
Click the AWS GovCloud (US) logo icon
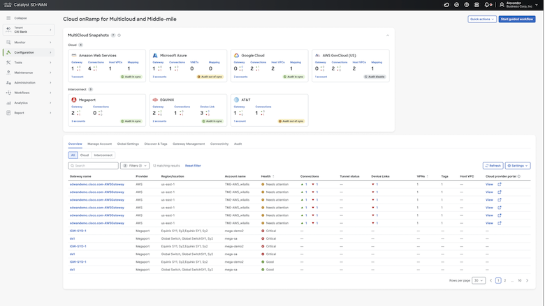click(x=317, y=56)
